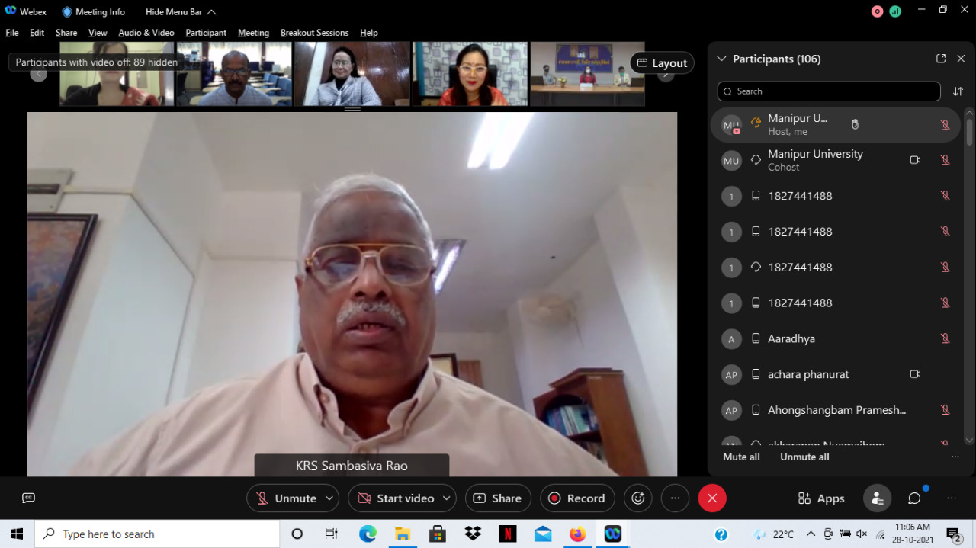Screen dimensions: 976x548
Task: Select woman in orange thumbnail in filmstrip
Action: pos(470,74)
